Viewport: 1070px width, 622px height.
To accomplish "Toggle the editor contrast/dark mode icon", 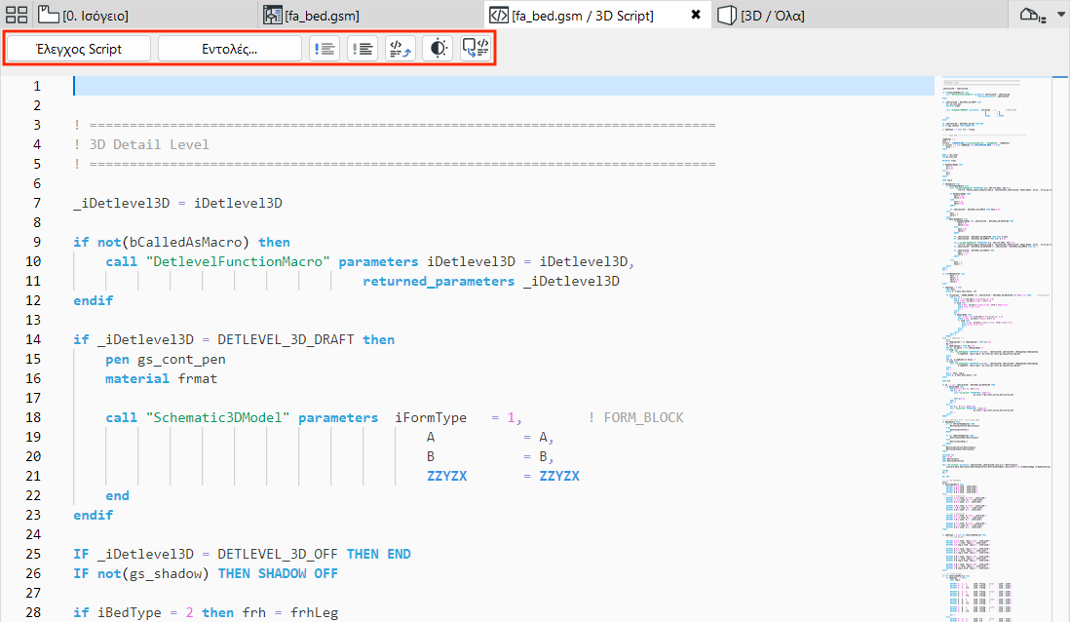I will point(437,47).
